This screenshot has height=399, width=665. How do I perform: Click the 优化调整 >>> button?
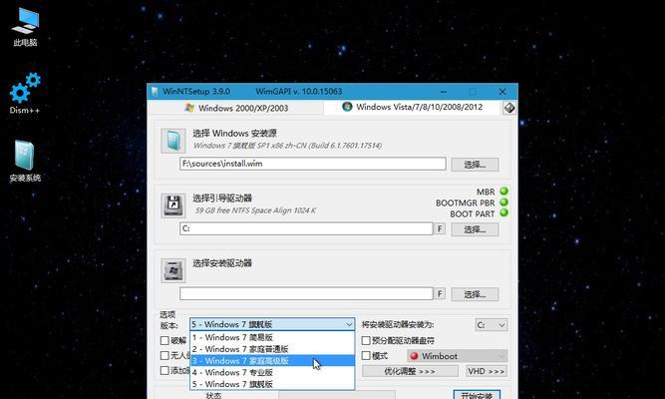point(410,371)
